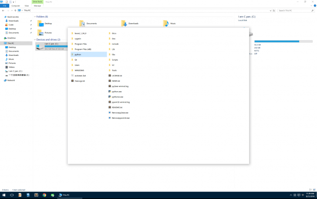This screenshot has height=199, width=317.
Task: Select the cygwin folder in the popup
Action: (78, 38)
